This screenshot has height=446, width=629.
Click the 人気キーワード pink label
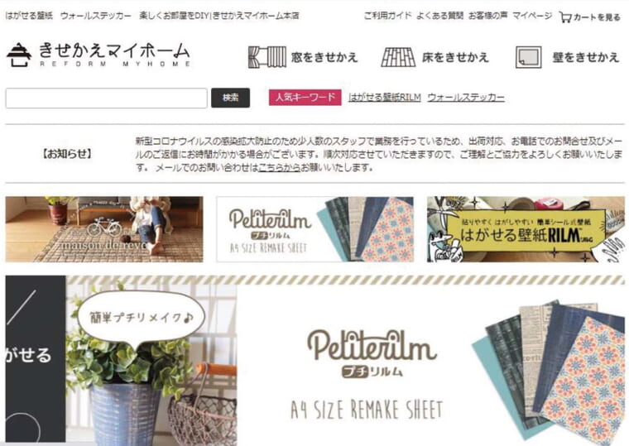coord(305,98)
